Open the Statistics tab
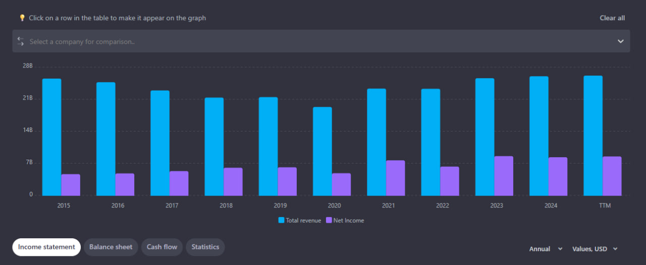 pos(205,247)
